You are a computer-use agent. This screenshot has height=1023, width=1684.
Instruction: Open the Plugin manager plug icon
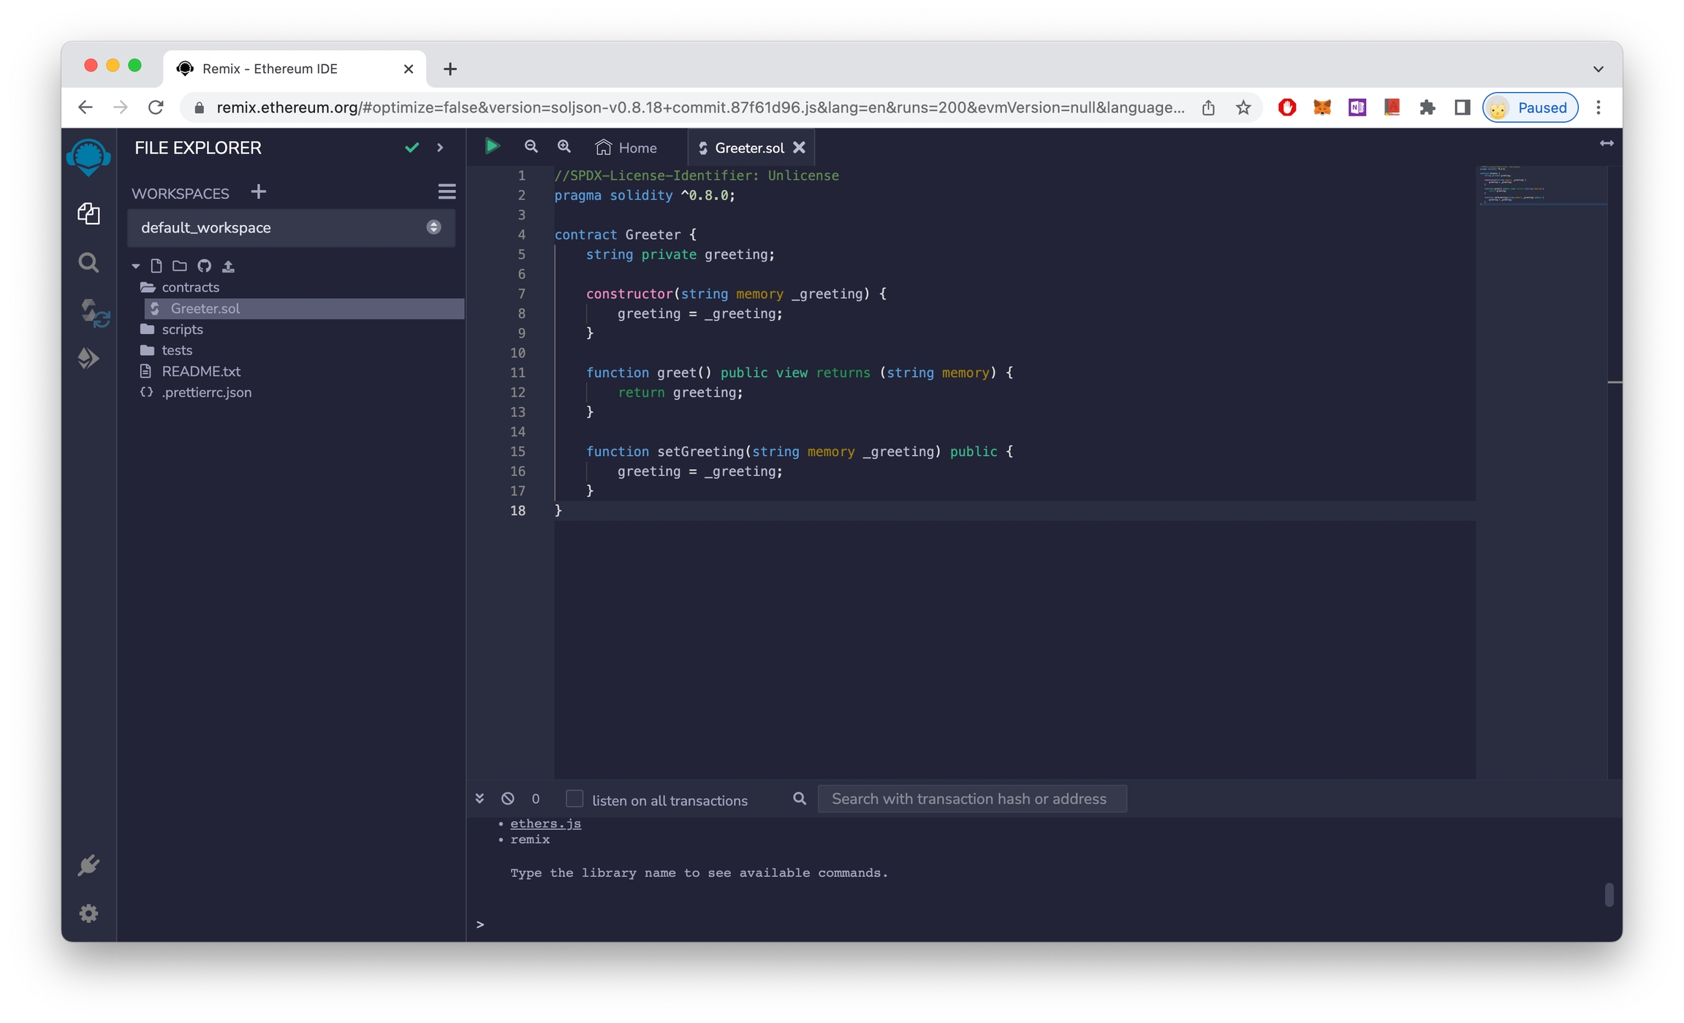(88, 865)
